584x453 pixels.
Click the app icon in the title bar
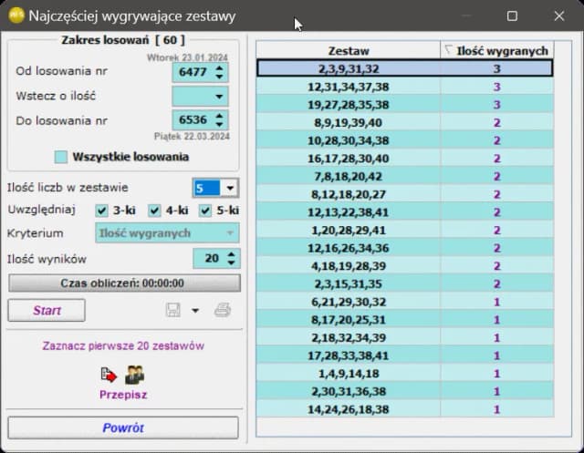15,16
